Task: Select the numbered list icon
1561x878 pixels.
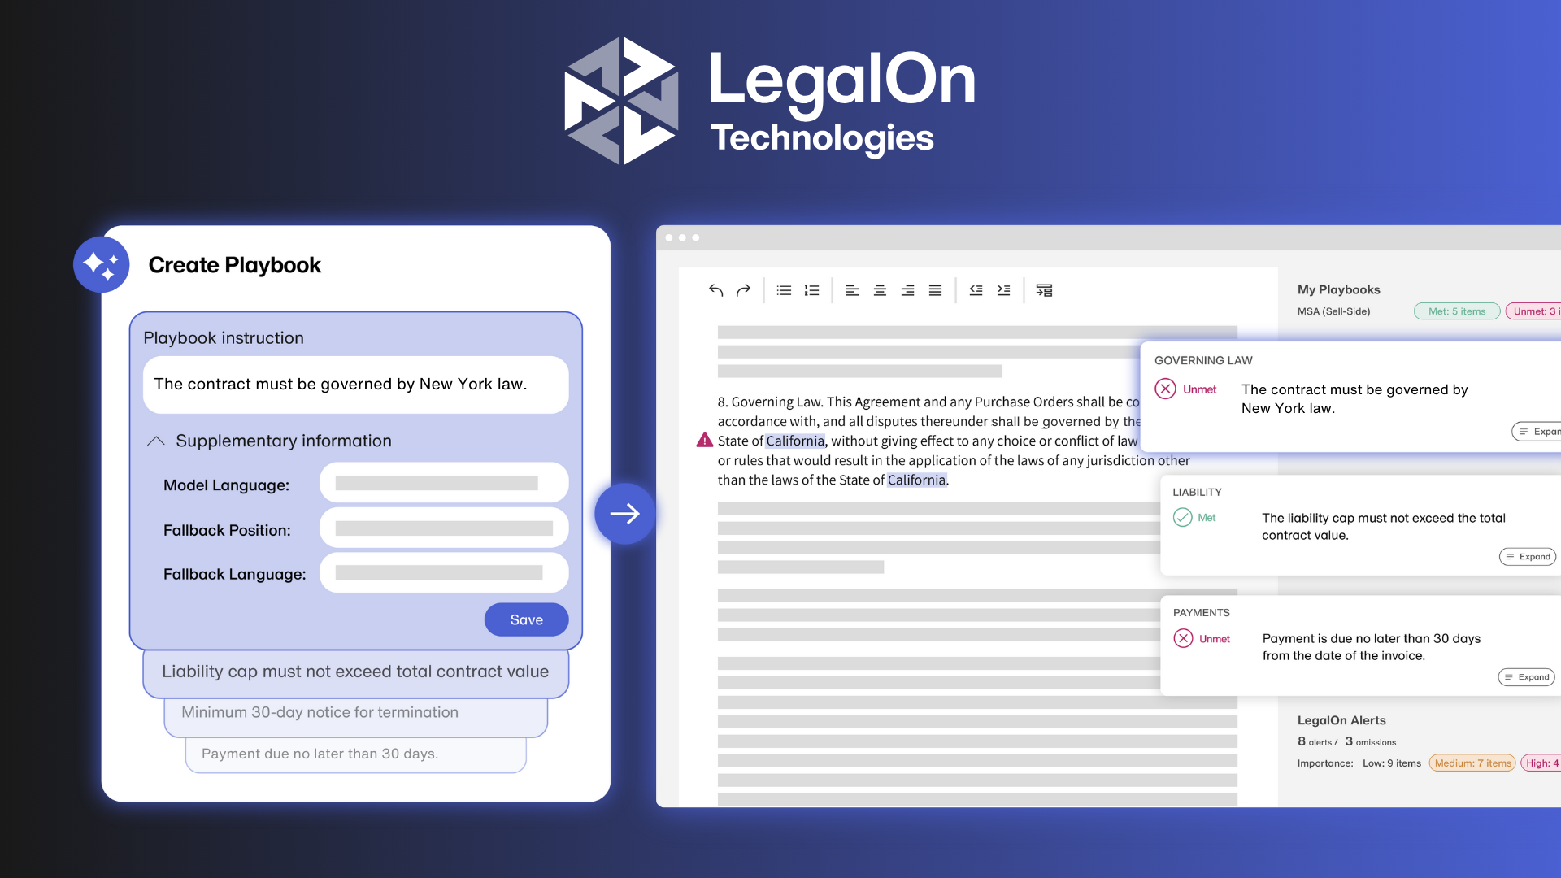Action: 811,290
